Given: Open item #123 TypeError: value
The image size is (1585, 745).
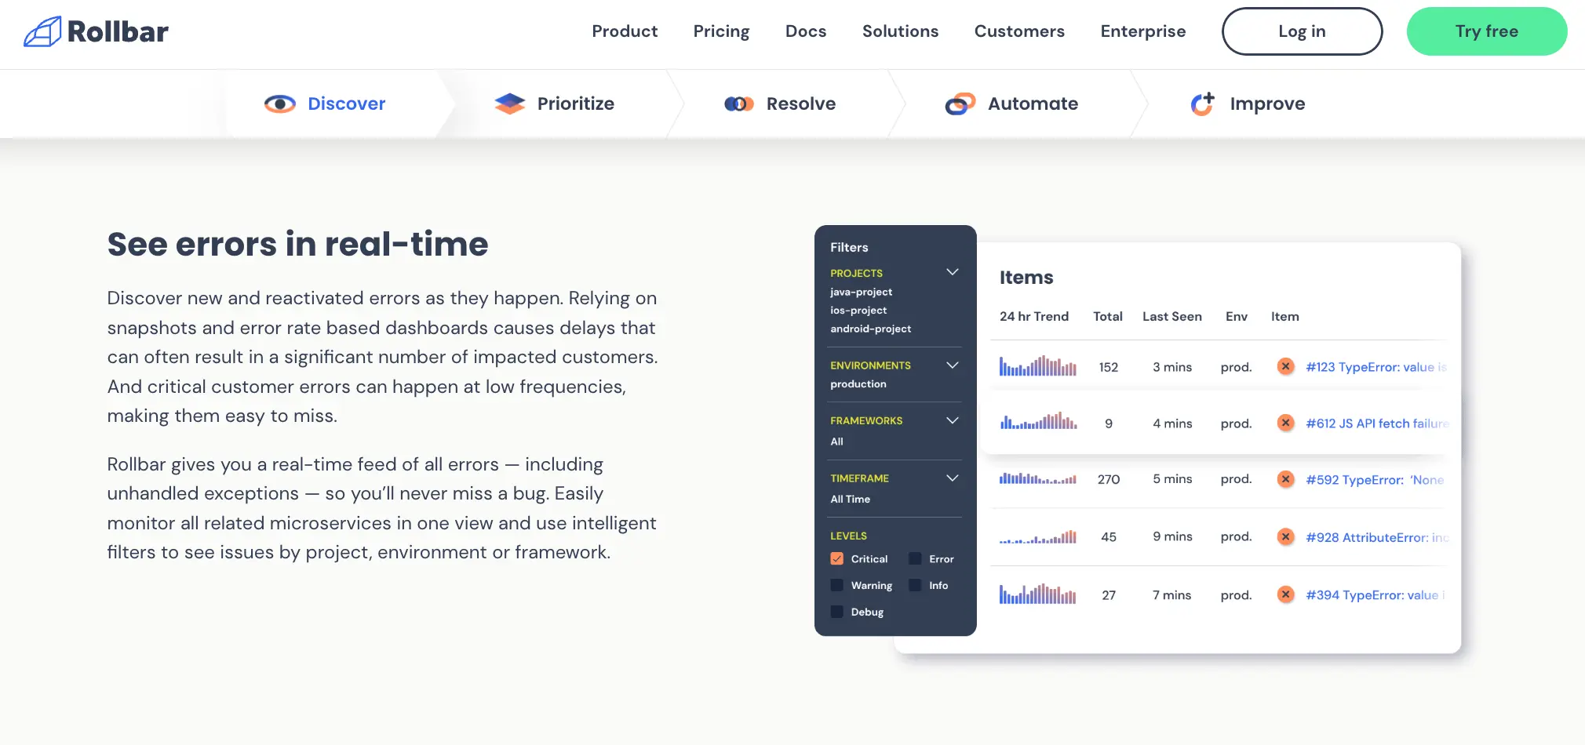Looking at the screenshot, I should [1376, 367].
